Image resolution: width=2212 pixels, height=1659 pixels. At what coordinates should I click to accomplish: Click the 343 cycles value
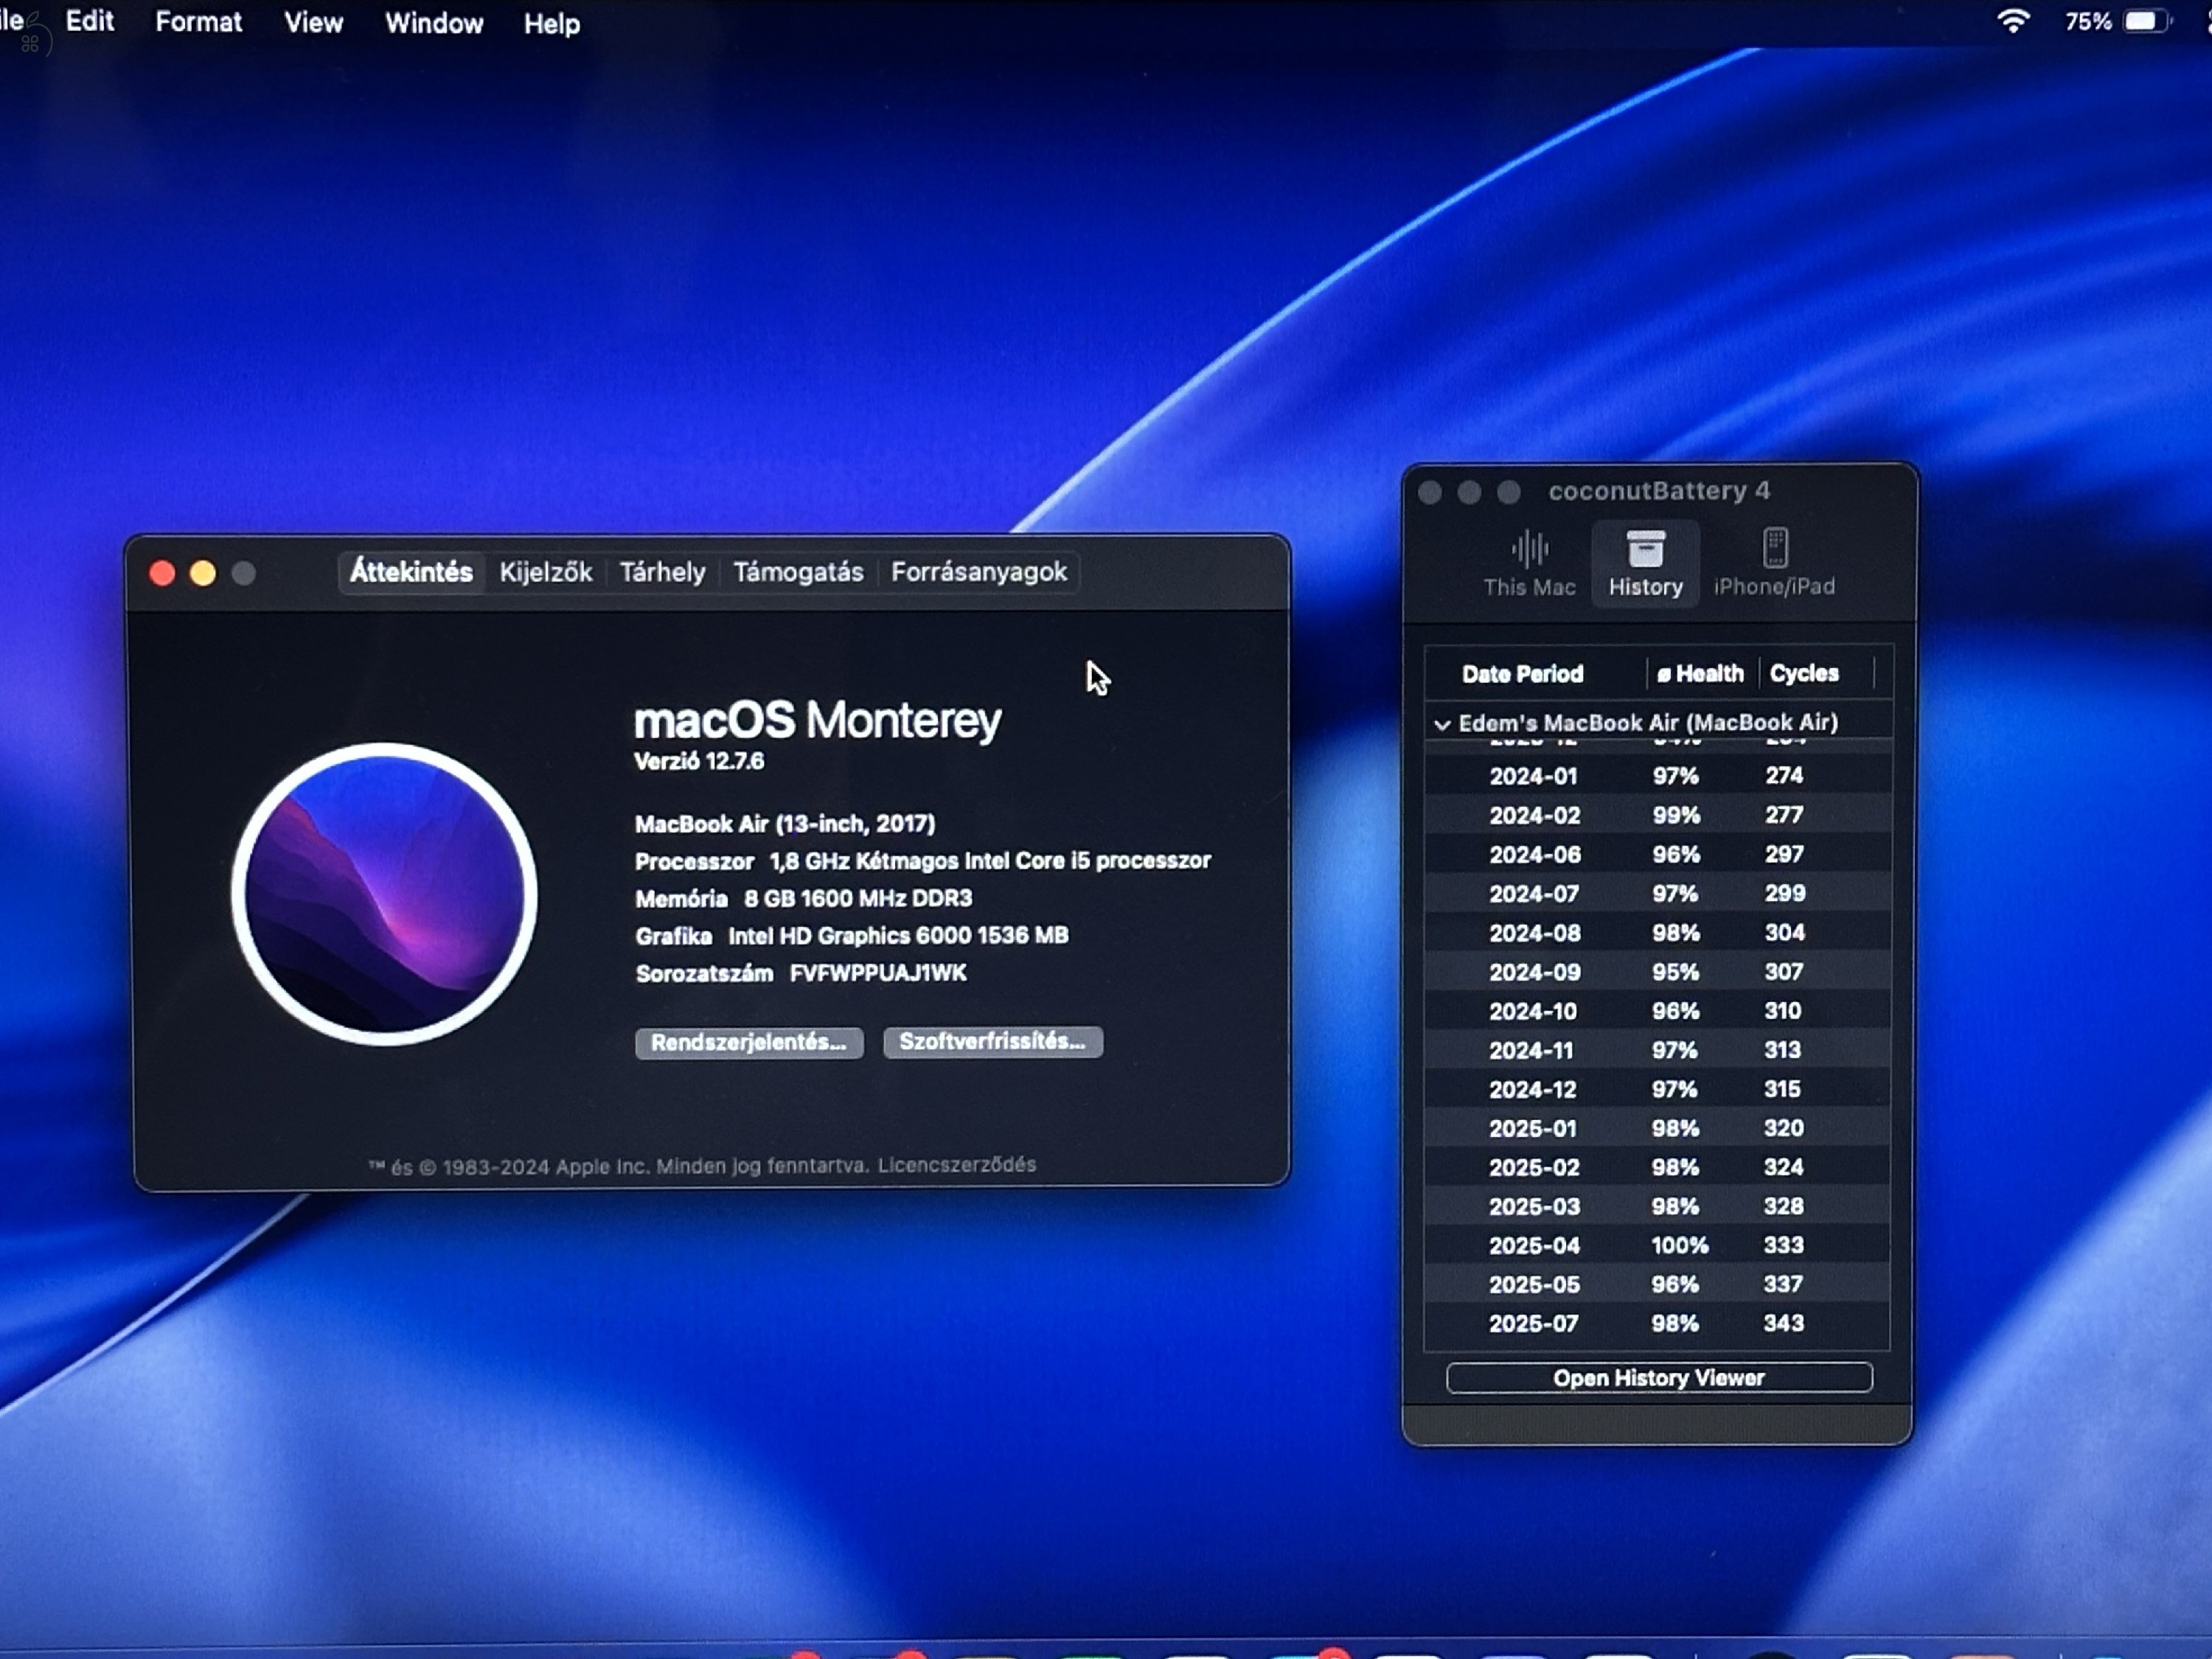pos(1784,1323)
